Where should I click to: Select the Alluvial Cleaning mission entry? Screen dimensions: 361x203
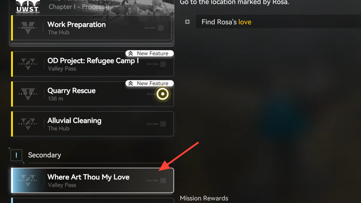click(x=93, y=124)
